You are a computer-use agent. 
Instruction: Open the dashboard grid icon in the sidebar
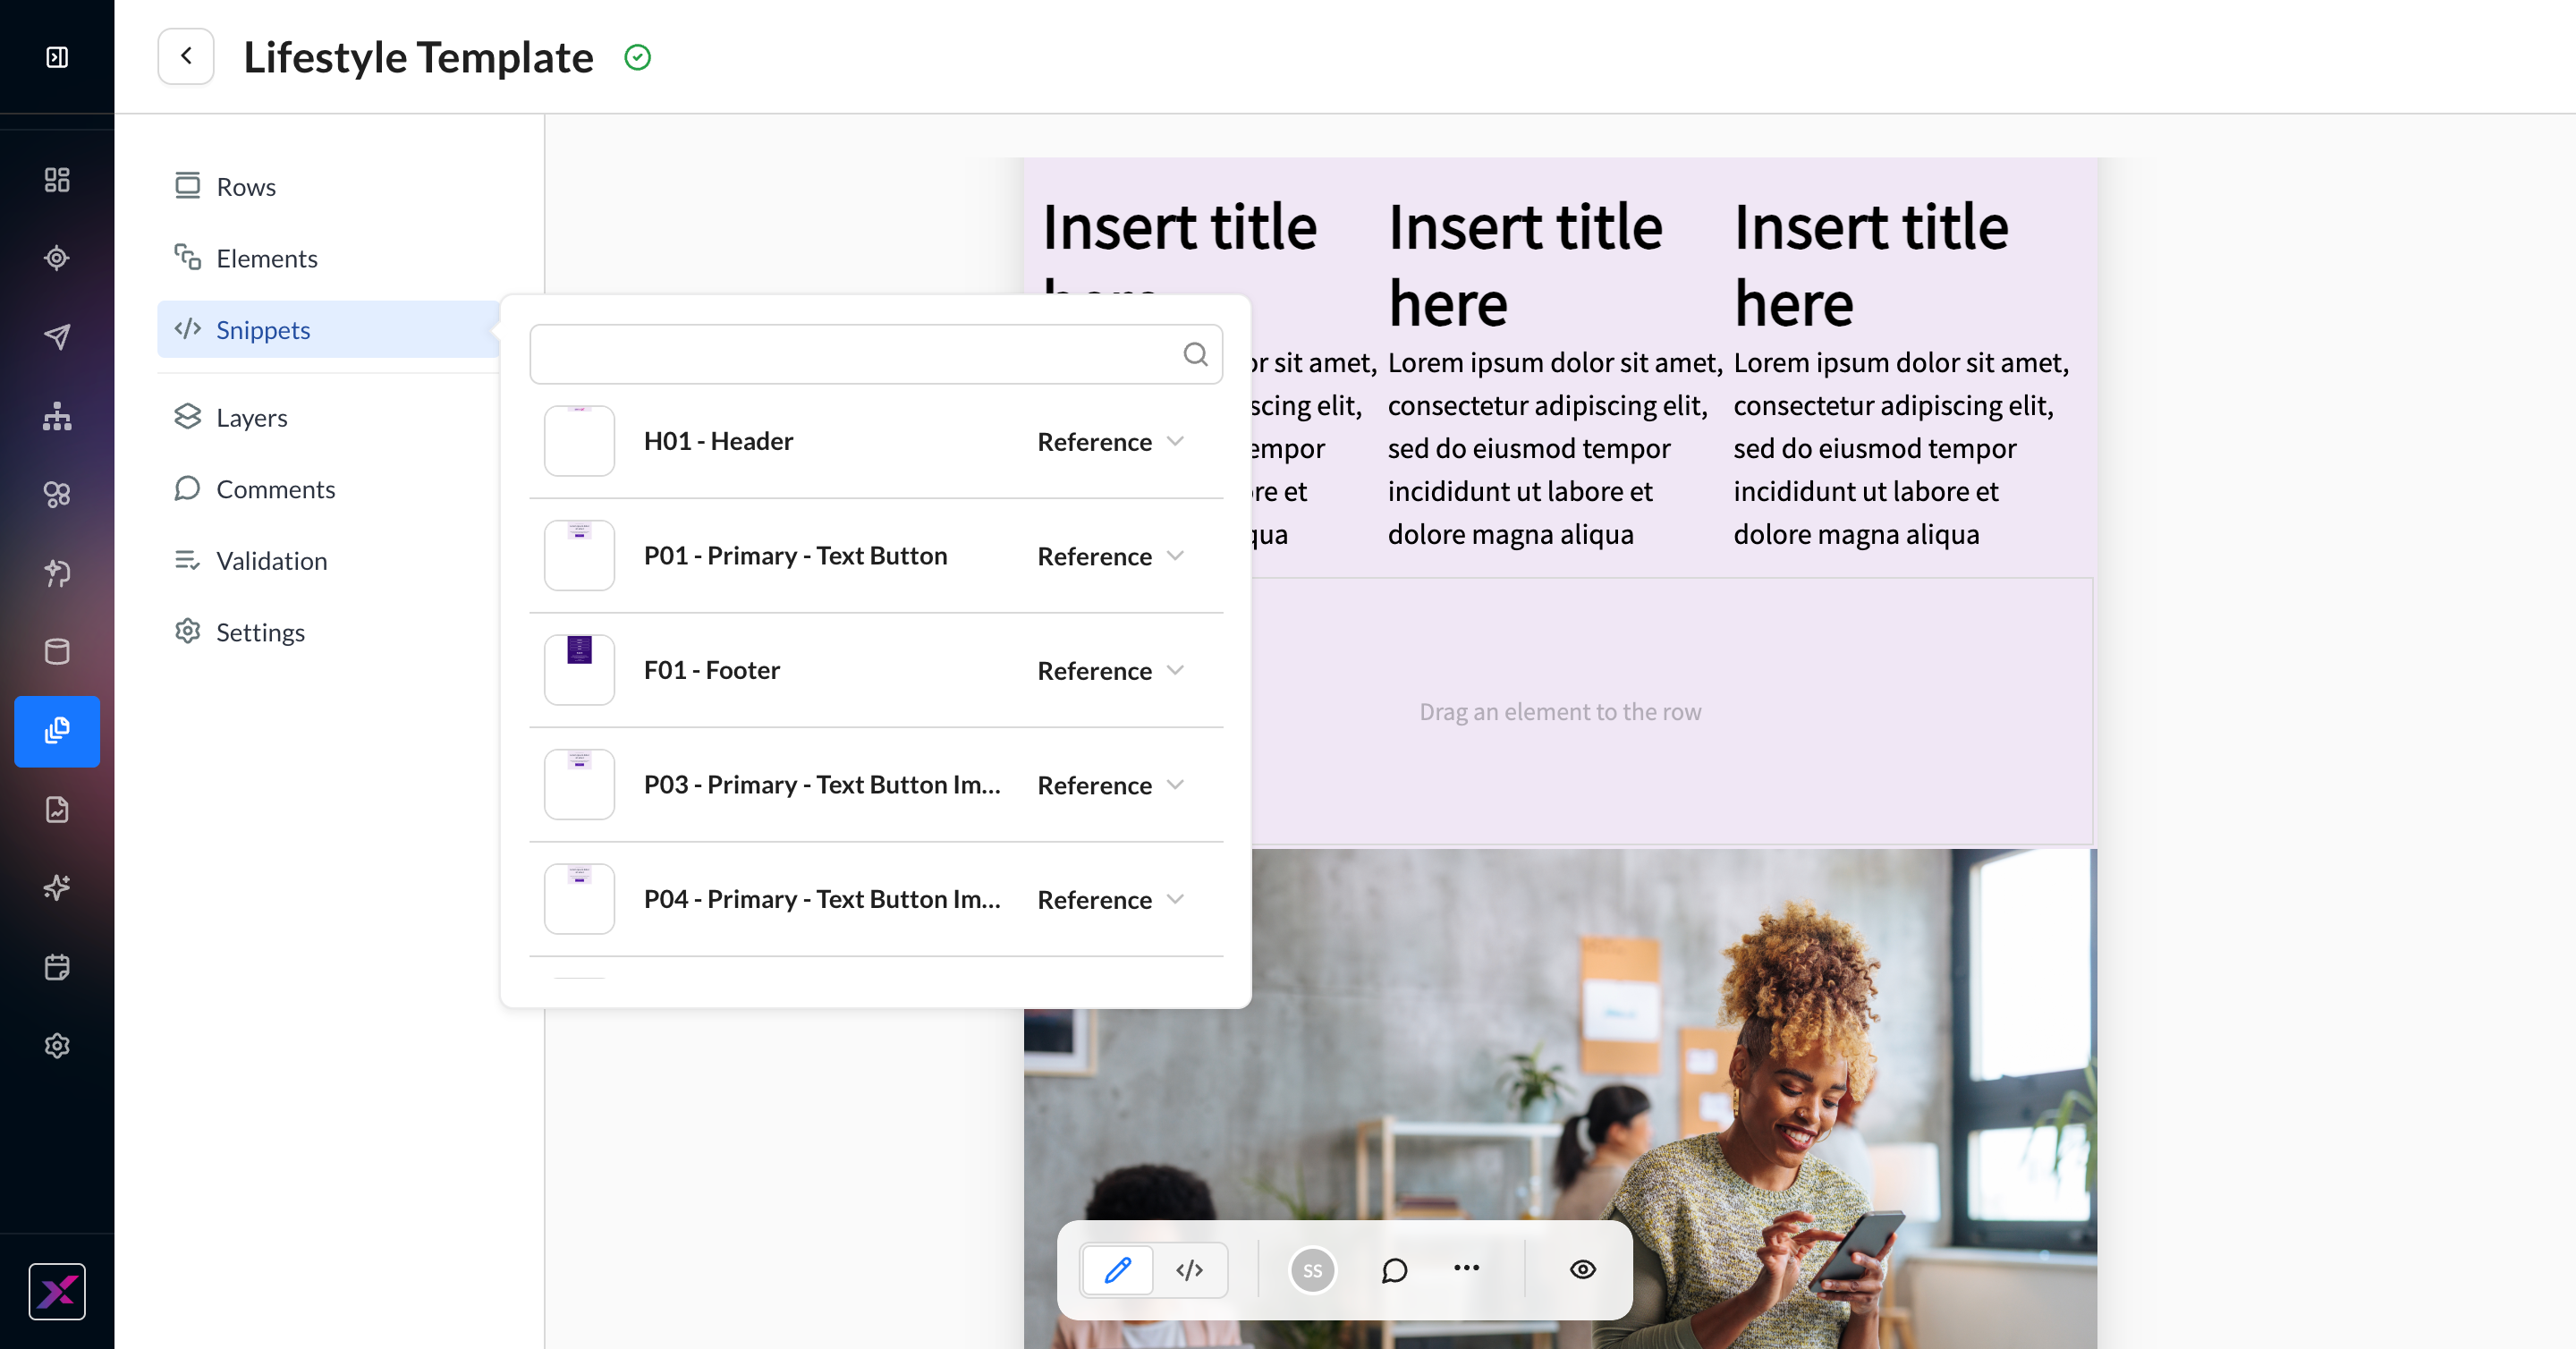tap(57, 180)
